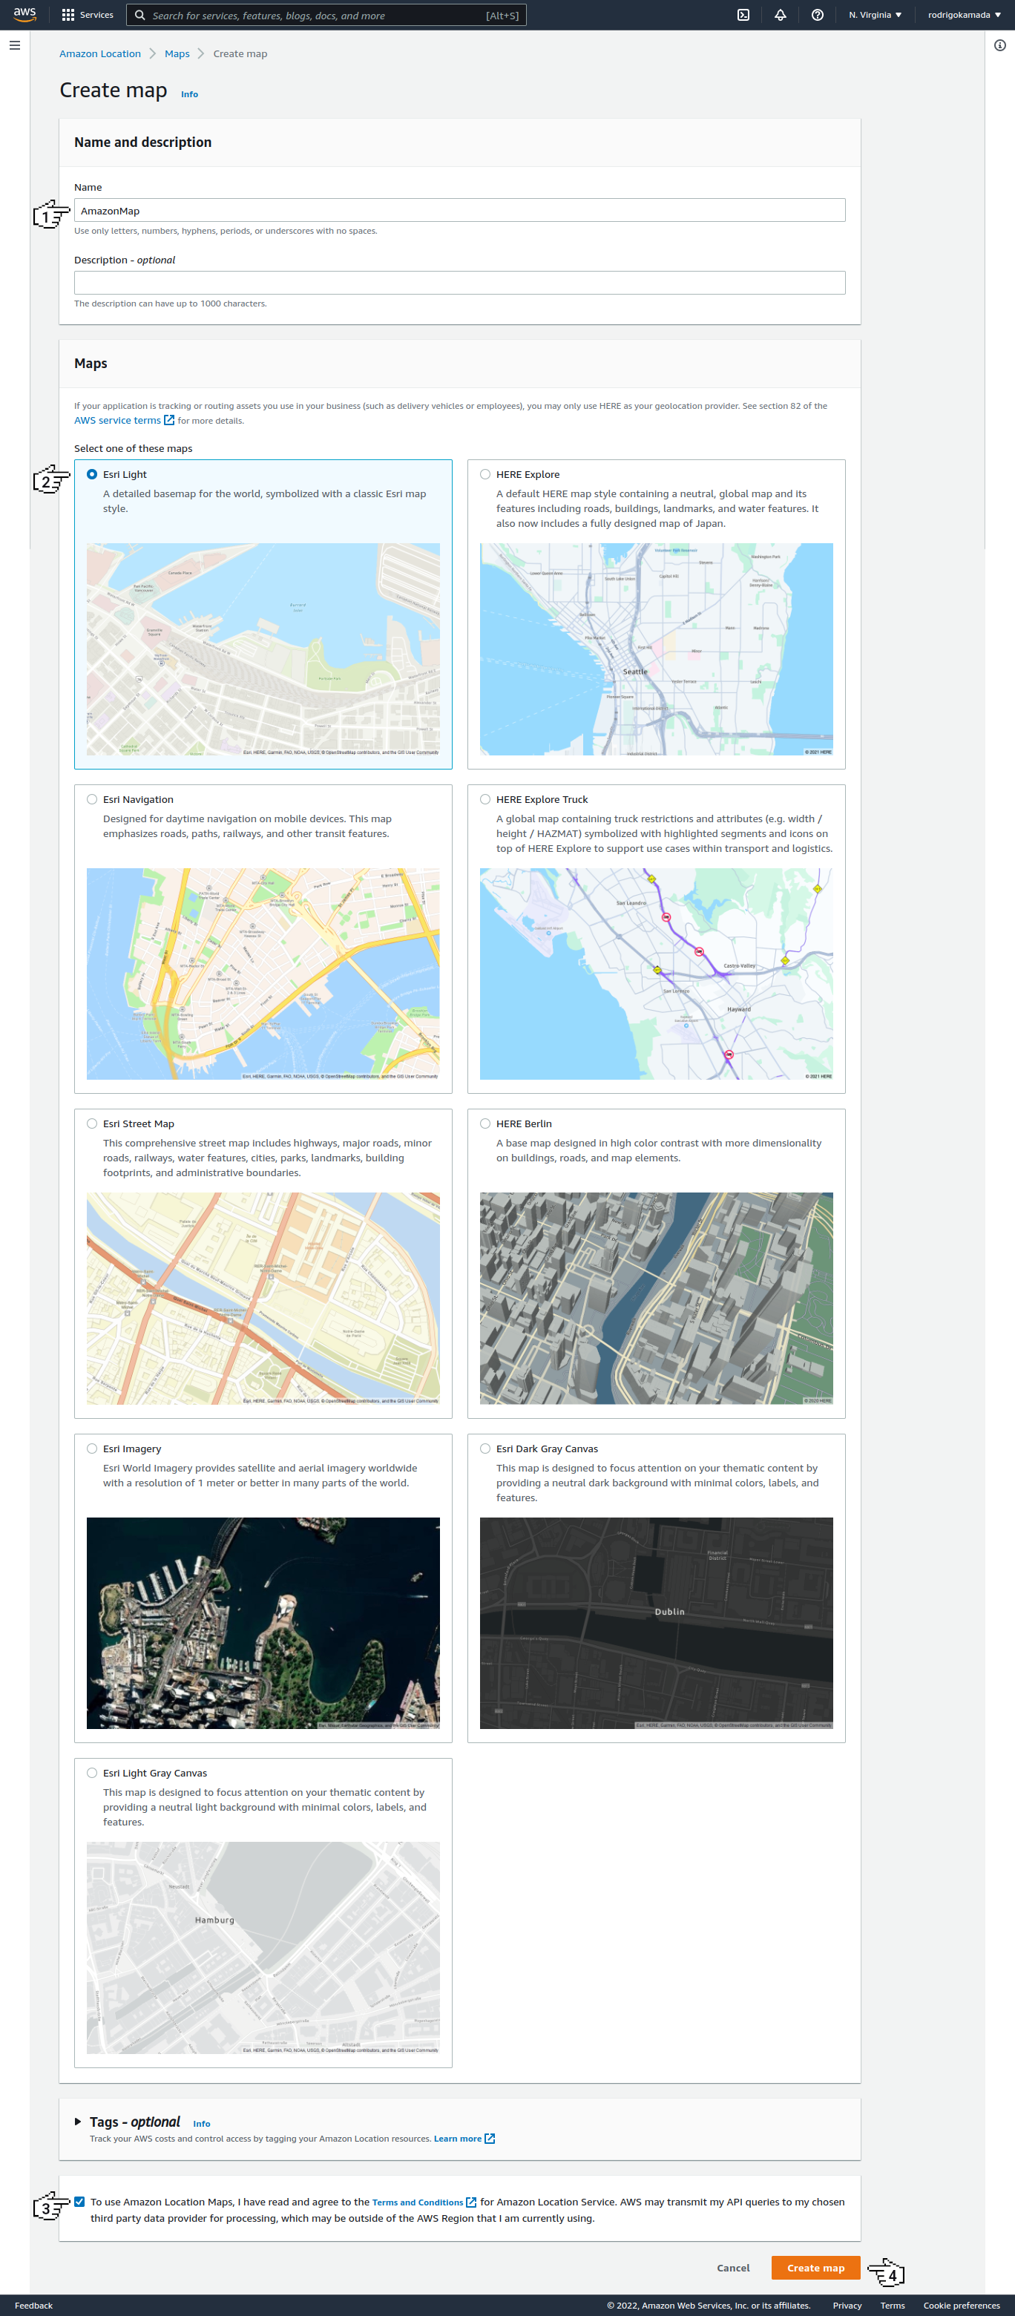Click the search magnifier icon

pos(140,16)
